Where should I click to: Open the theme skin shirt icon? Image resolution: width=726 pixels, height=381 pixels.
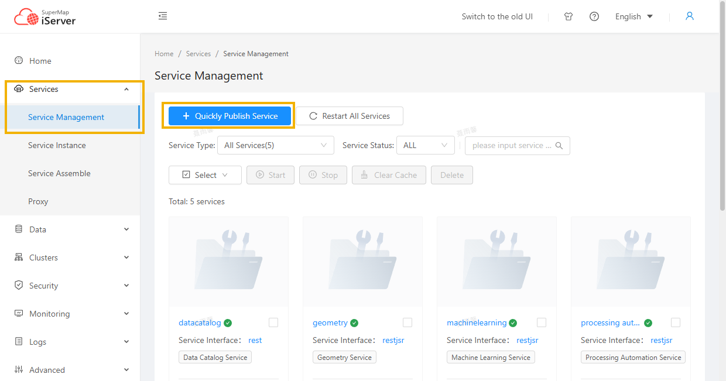(x=569, y=16)
